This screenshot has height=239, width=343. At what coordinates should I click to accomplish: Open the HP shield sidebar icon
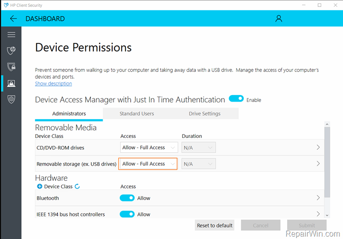(11, 51)
